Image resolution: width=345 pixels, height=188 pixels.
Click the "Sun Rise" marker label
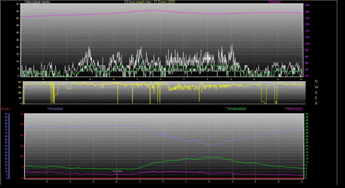tap(117, 171)
